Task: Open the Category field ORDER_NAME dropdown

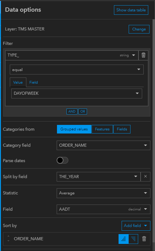Action: tap(104, 145)
